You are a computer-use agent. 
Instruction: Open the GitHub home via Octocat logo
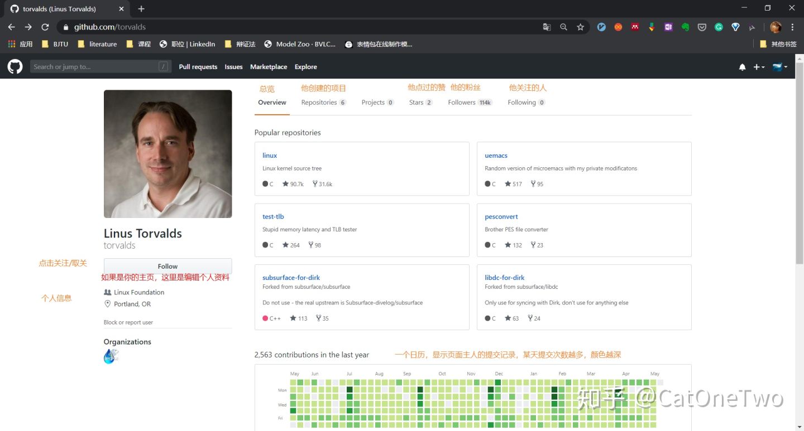coord(15,67)
